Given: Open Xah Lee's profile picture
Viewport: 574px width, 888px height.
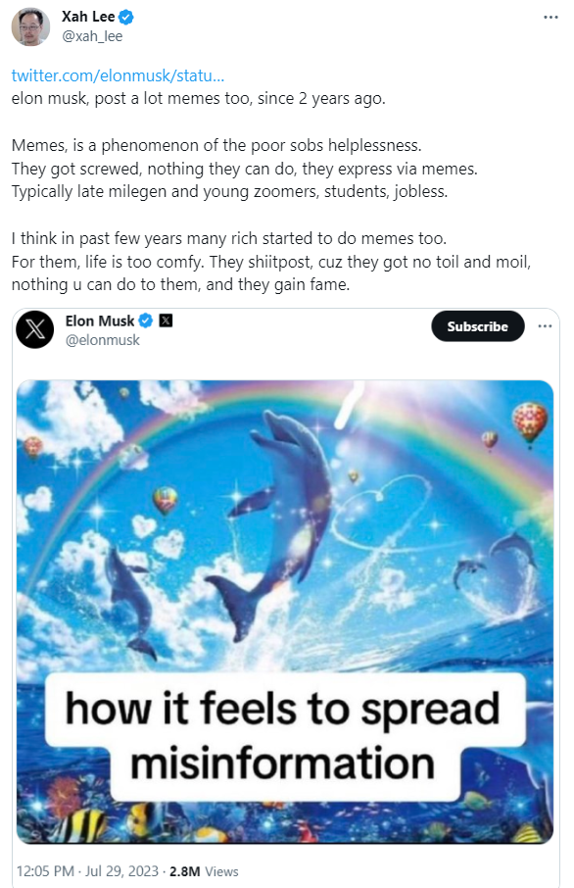Looking at the screenshot, I should [30, 26].
